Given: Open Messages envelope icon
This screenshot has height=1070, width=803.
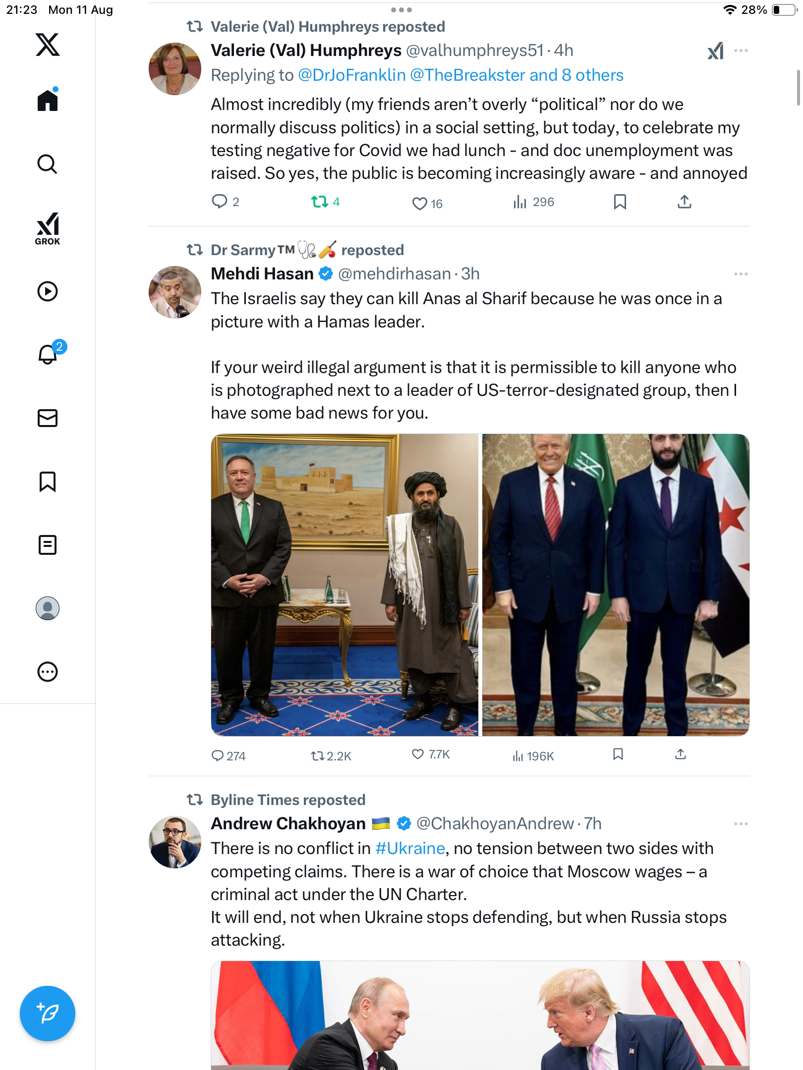Looking at the screenshot, I should [x=48, y=418].
